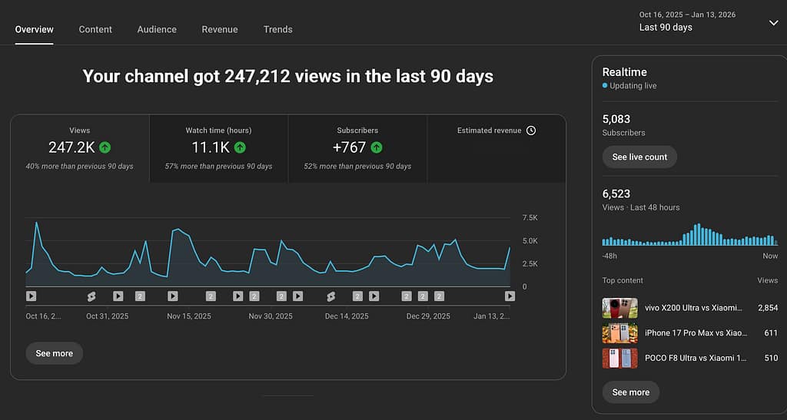
Task: Click the Shorts marker left of Oct 31, 2025
Action: (91, 296)
